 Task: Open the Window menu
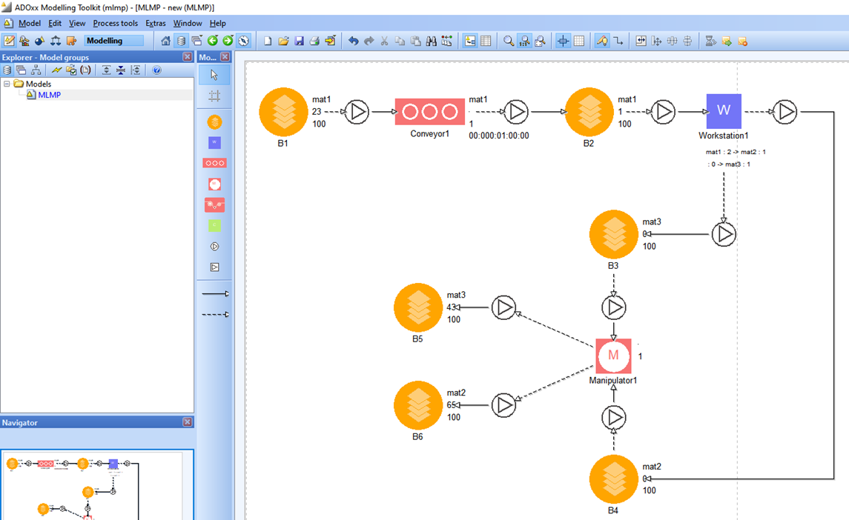coord(188,23)
